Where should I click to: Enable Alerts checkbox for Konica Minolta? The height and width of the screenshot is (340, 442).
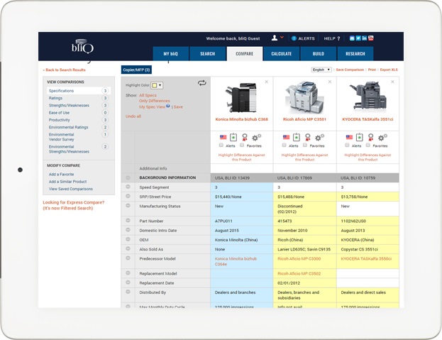(x=221, y=145)
